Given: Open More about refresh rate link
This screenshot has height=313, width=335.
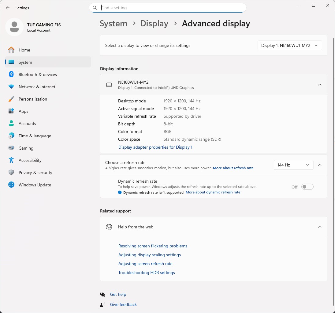Looking at the screenshot, I should [x=233, y=168].
